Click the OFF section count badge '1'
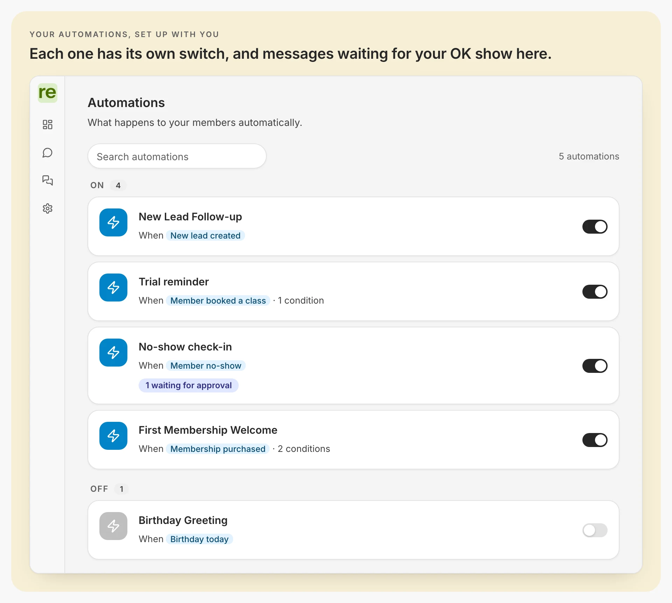This screenshot has height=603, width=672. 121,489
